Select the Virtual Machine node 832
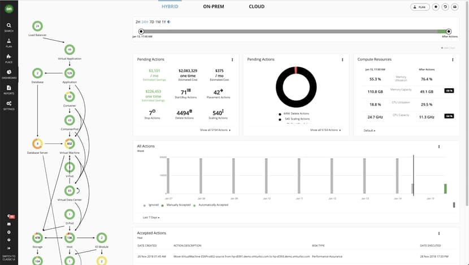Screen dimensions: 469x265 pyautogui.click(x=70, y=144)
